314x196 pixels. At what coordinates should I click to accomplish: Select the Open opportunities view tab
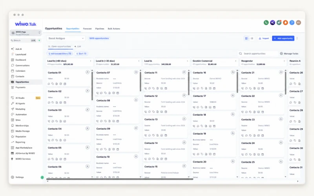(60, 46)
